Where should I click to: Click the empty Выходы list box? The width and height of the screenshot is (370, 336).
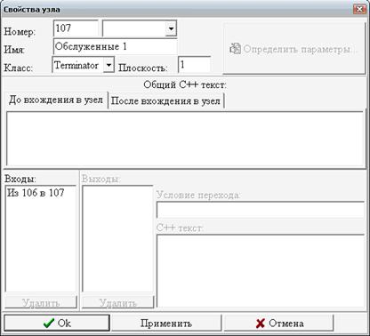[117, 239]
